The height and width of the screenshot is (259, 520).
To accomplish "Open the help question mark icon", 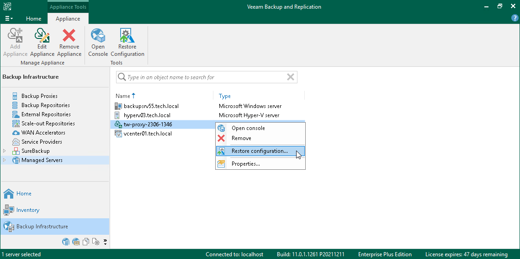I will click(515, 18).
